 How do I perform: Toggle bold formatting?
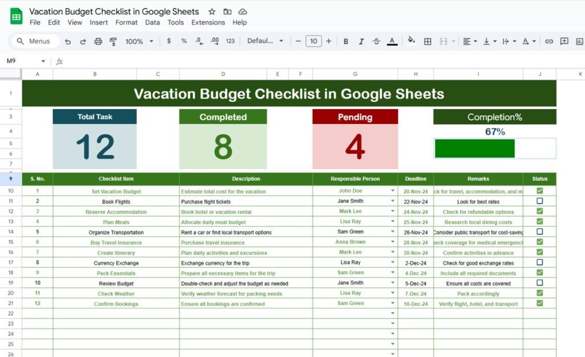346,41
